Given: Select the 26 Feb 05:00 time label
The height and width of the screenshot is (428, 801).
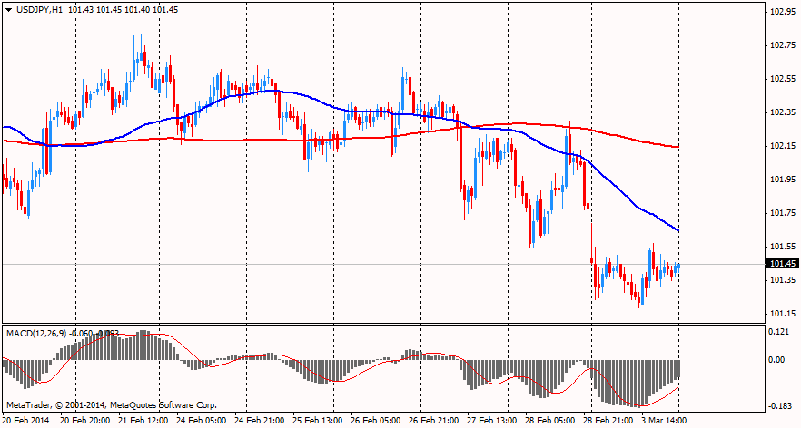Looking at the screenshot, I should (376, 421).
